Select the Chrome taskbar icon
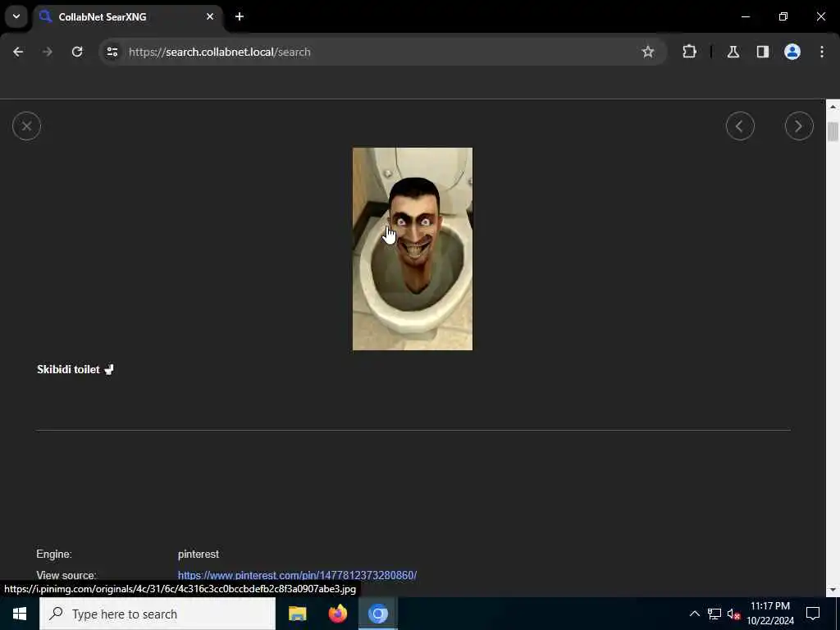Viewport: 840px width, 630px height. click(377, 614)
